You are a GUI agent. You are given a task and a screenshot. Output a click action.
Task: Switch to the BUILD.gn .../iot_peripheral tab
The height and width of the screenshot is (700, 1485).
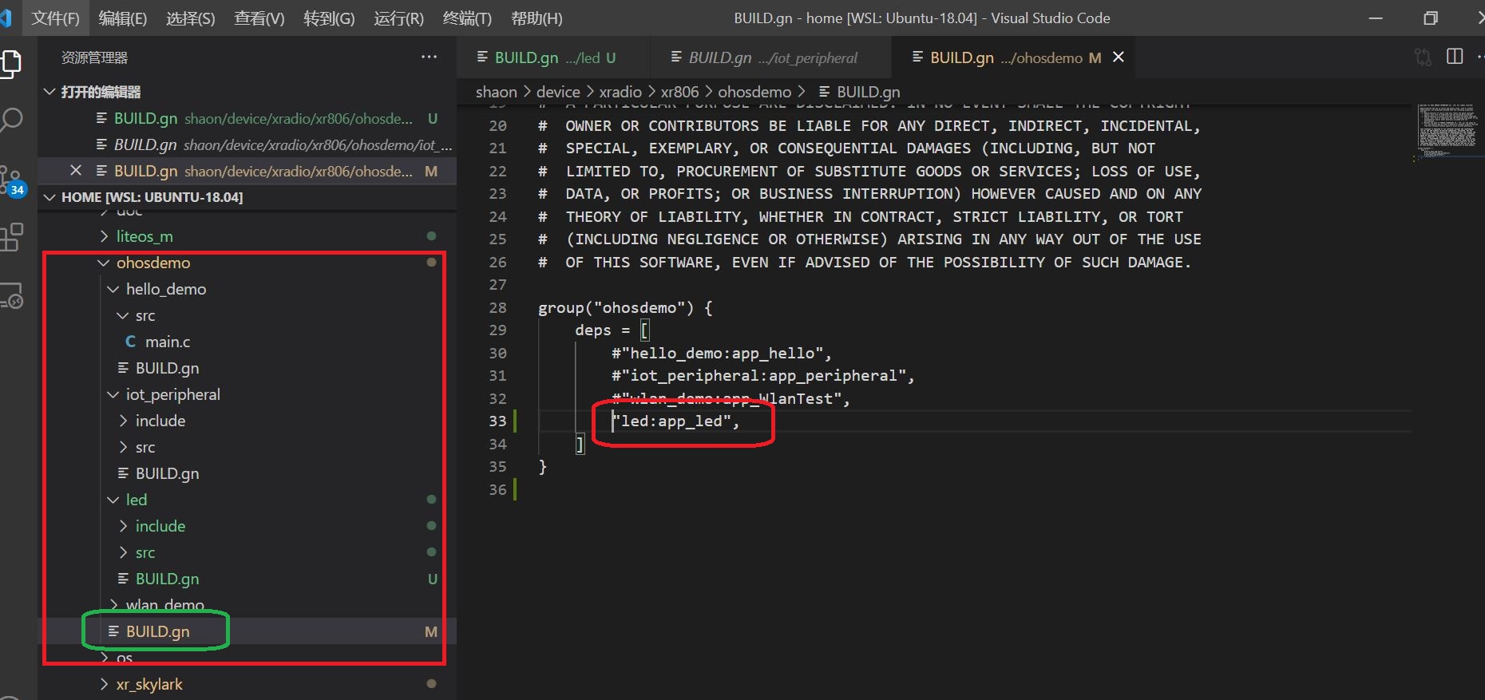[771, 57]
